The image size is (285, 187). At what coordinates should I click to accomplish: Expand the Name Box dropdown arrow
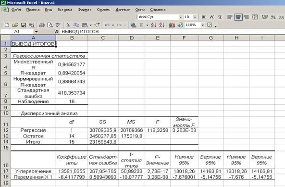[36, 32]
